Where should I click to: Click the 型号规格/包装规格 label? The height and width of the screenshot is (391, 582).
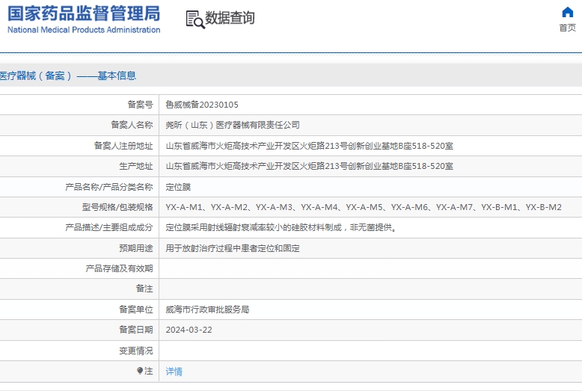tap(117, 207)
